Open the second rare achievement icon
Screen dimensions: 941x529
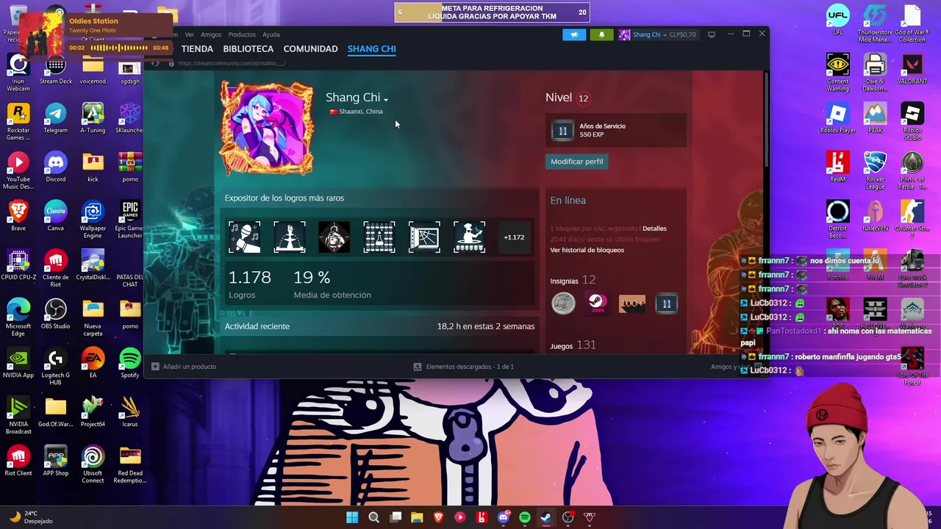(x=289, y=237)
